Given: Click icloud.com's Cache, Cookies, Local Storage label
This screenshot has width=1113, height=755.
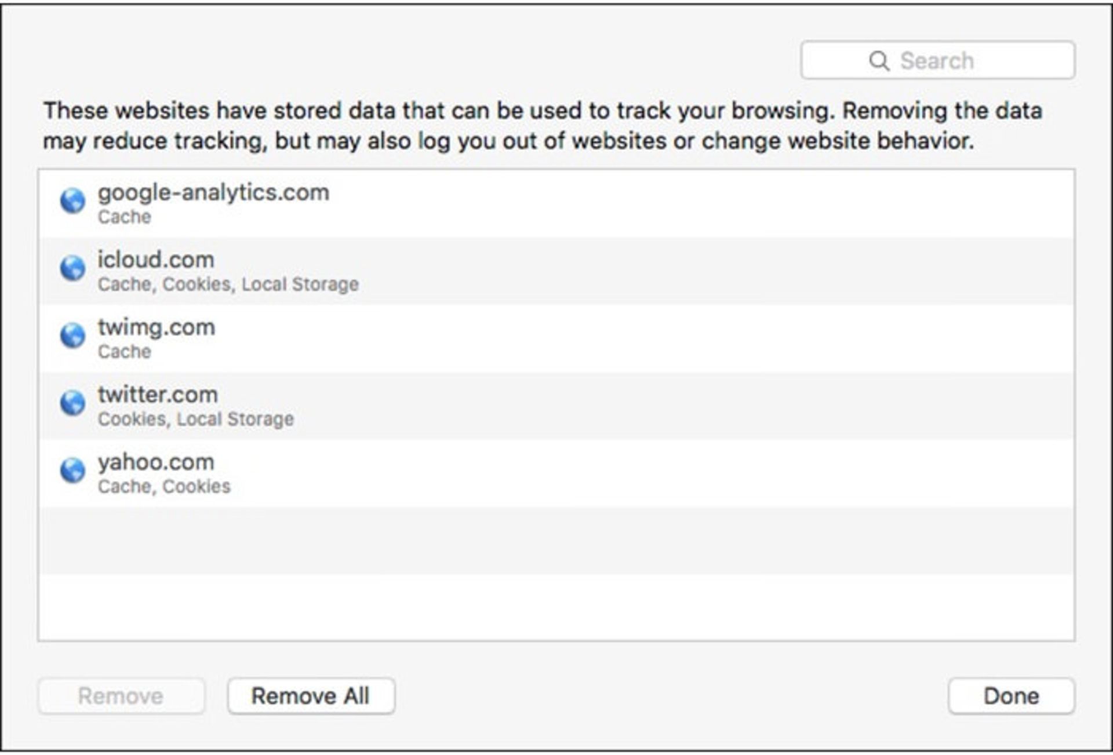Looking at the screenshot, I should point(228,285).
